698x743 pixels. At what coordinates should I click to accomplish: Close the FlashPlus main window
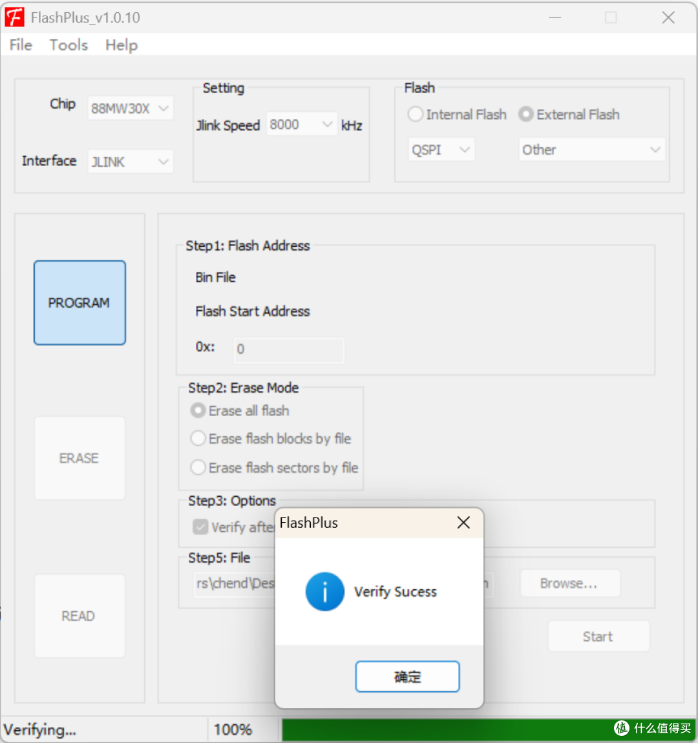[x=668, y=17]
